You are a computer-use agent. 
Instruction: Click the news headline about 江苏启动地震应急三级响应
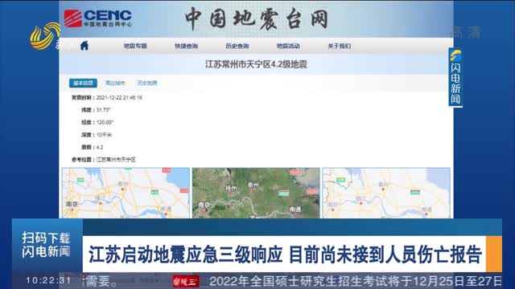click(x=285, y=254)
